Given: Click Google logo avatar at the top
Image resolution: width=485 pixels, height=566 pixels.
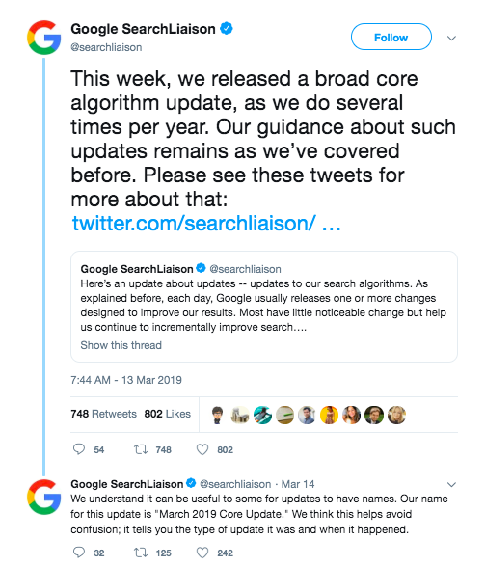Looking at the screenshot, I should pyautogui.click(x=44, y=38).
